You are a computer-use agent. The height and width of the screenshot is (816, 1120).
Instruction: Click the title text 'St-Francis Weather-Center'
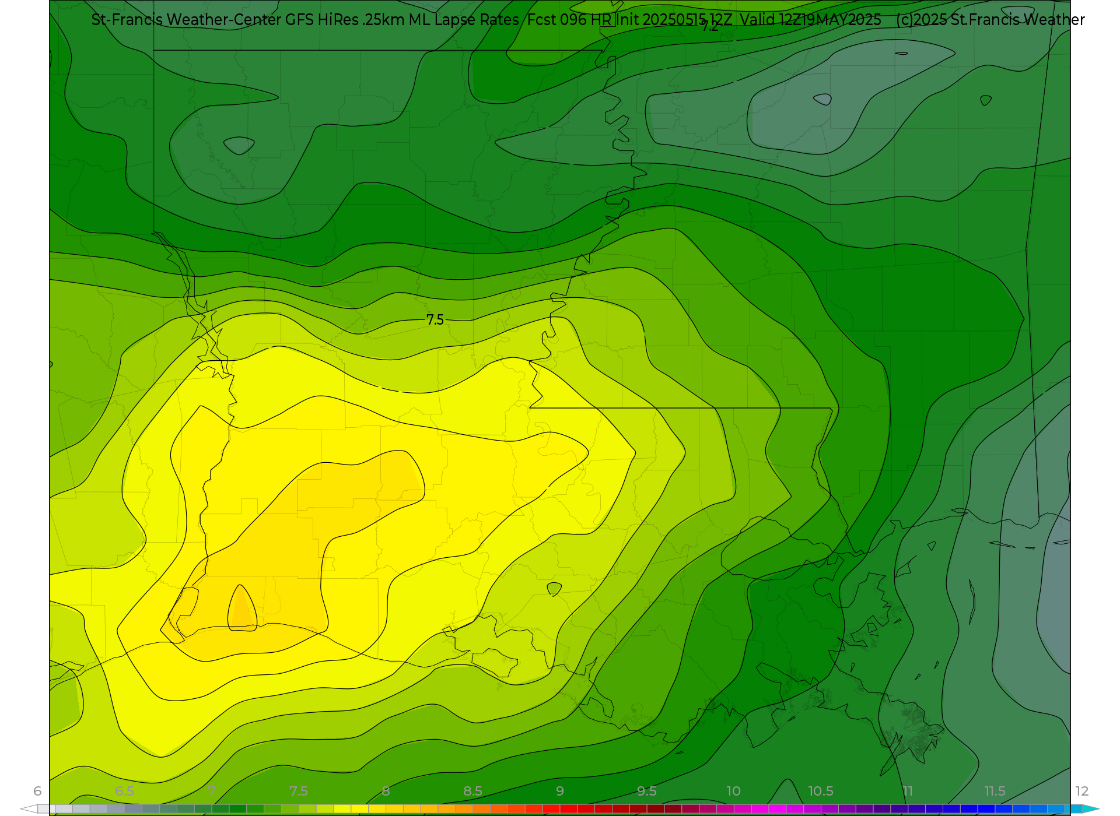click(x=186, y=20)
